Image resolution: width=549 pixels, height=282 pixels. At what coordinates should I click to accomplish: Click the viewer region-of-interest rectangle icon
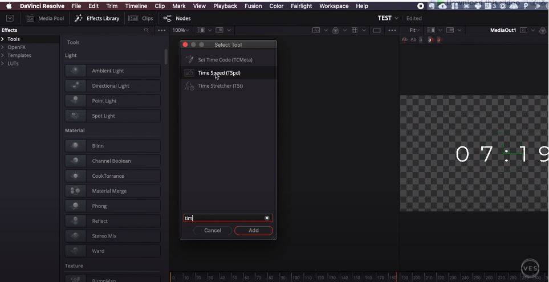(x=377, y=30)
